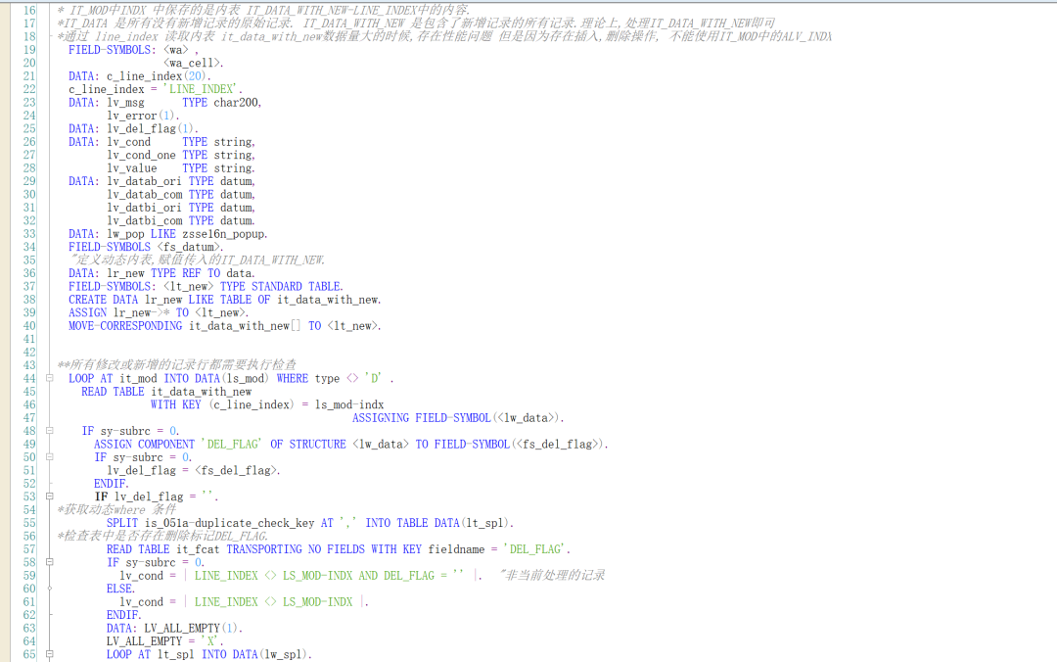The image size is (1057, 662).
Task: Click the 'LINE_INDEX' literal on line 22
Action: (x=201, y=89)
